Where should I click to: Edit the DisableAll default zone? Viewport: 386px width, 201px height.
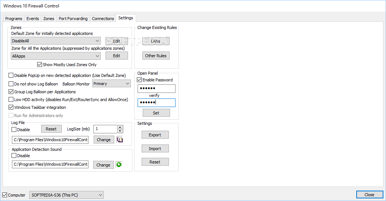(x=117, y=41)
